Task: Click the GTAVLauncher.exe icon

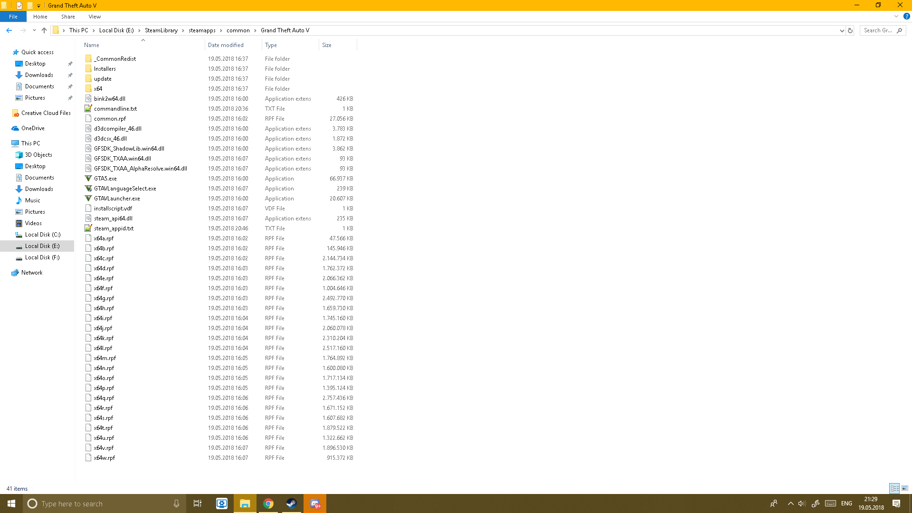Action: tap(88, 199)
